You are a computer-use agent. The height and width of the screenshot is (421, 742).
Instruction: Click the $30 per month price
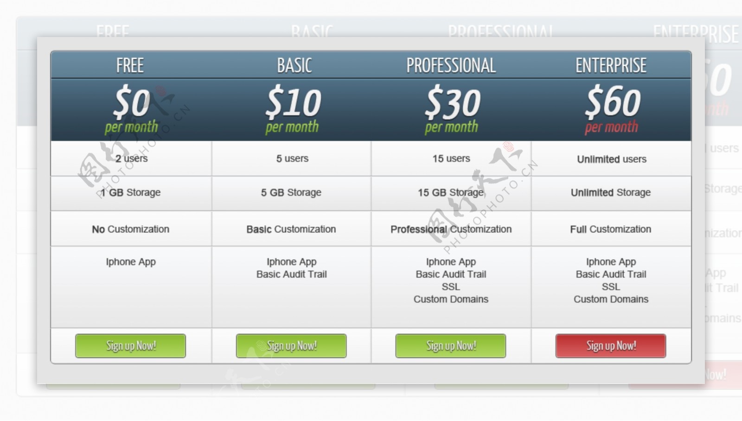pos(452,109)
